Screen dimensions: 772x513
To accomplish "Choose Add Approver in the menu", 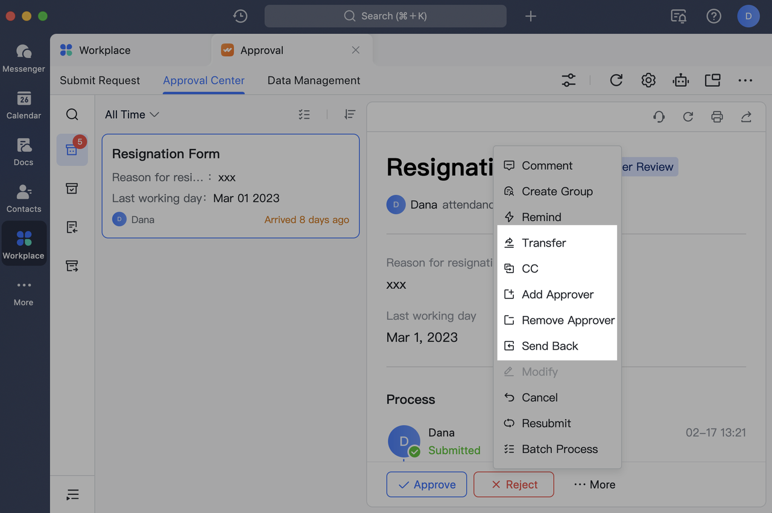I will coord(557,295).
